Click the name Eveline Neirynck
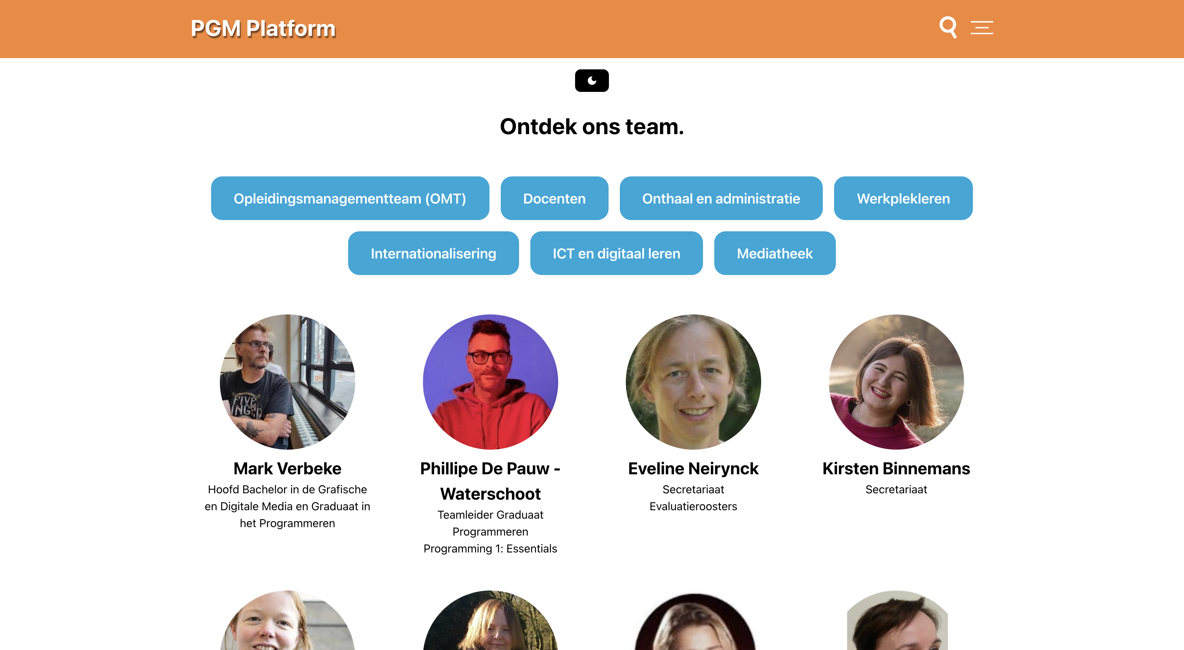 tap(693, 469)
